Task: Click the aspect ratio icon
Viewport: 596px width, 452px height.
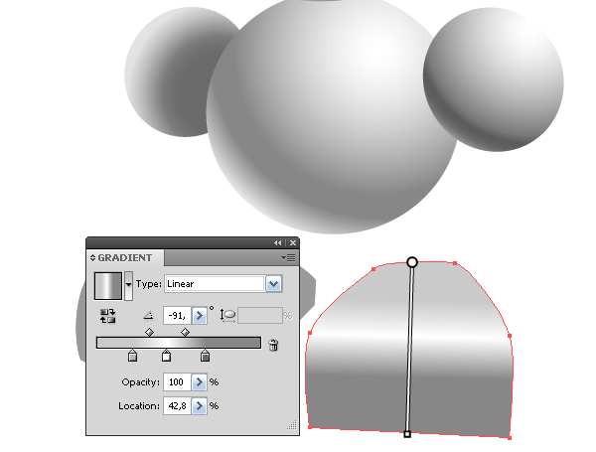Action: pos(227,316)
